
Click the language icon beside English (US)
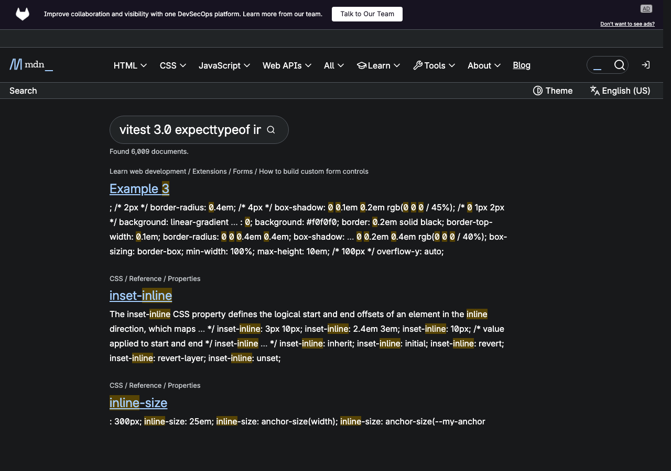pyautogui.click(x=594, y=91)
